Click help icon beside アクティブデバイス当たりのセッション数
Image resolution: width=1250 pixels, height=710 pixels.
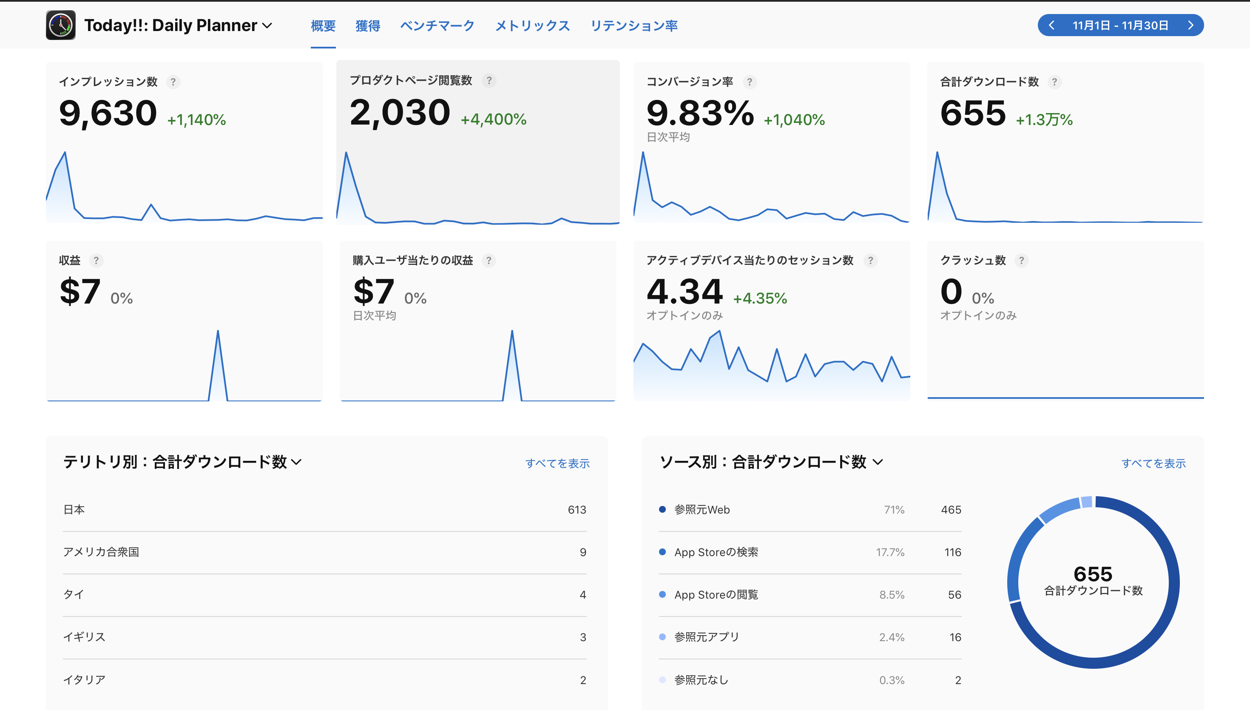point(871,260)
